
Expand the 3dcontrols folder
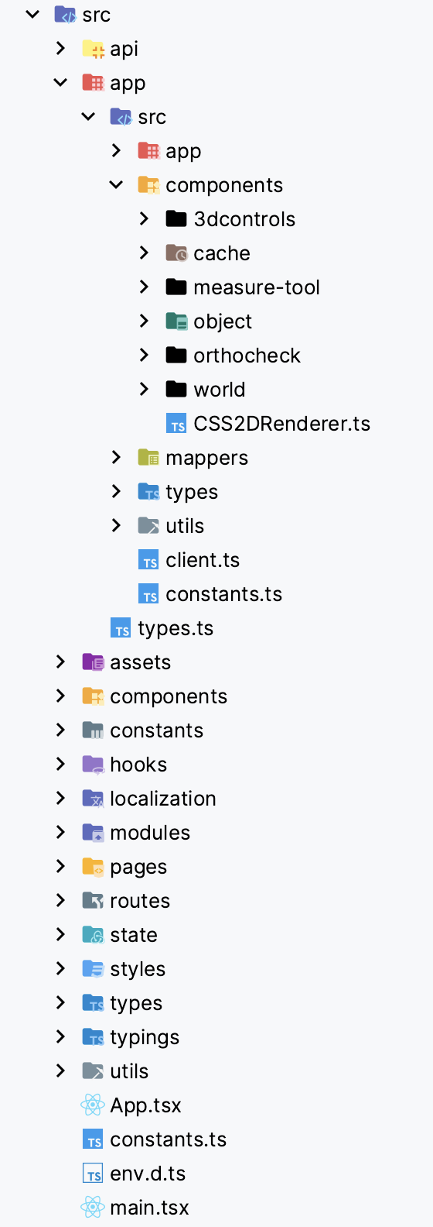[x=144, y=219]
